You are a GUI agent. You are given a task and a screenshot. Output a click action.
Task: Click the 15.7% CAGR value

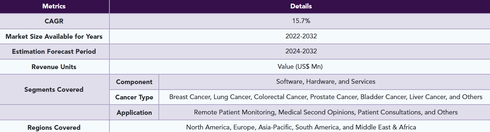click(301, 21)
